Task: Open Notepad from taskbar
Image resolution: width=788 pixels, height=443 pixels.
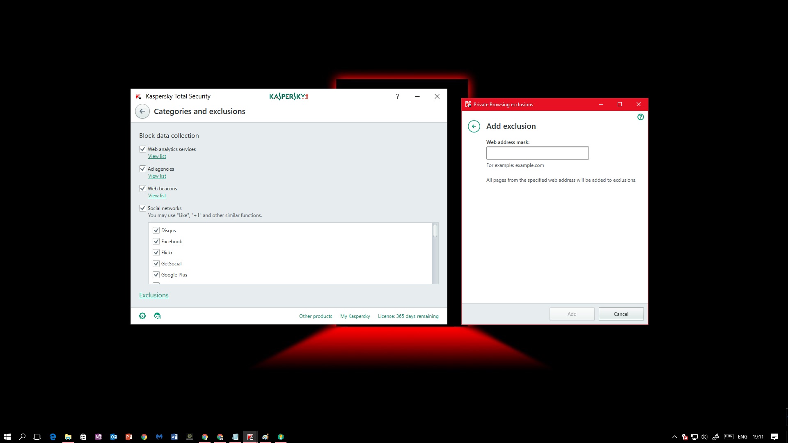Action: (235, 437)
